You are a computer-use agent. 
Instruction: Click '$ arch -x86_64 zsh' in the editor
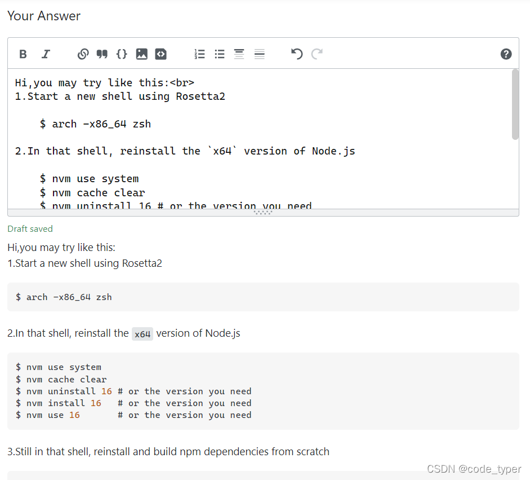click(95, 124)
